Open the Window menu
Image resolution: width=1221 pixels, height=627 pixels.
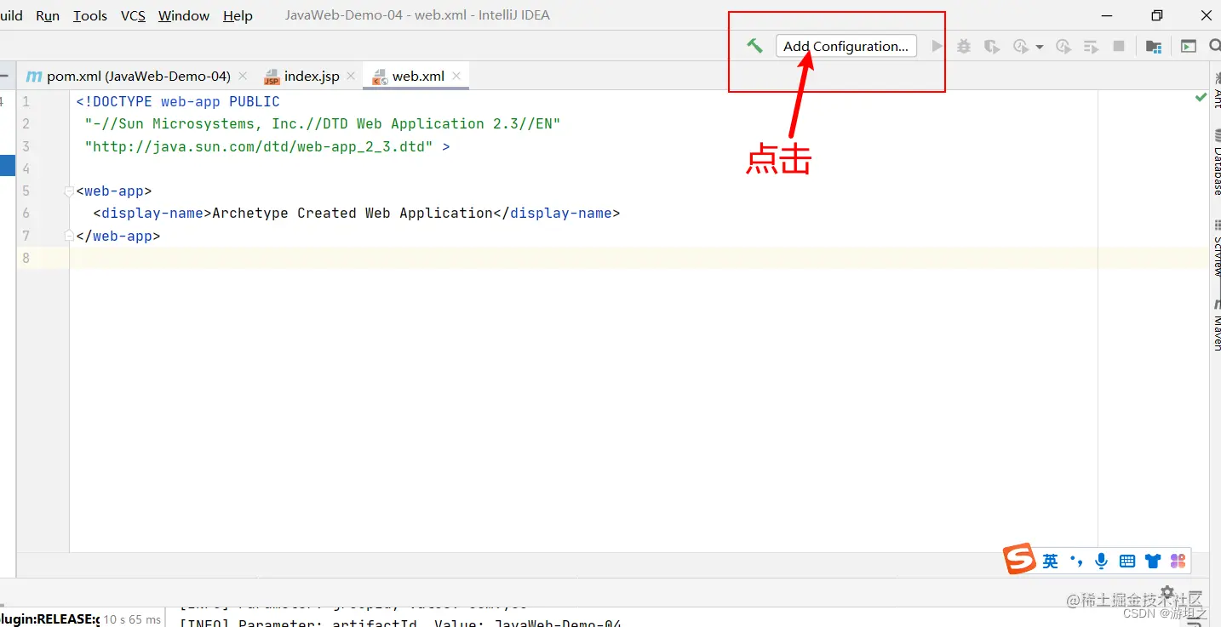184,15
